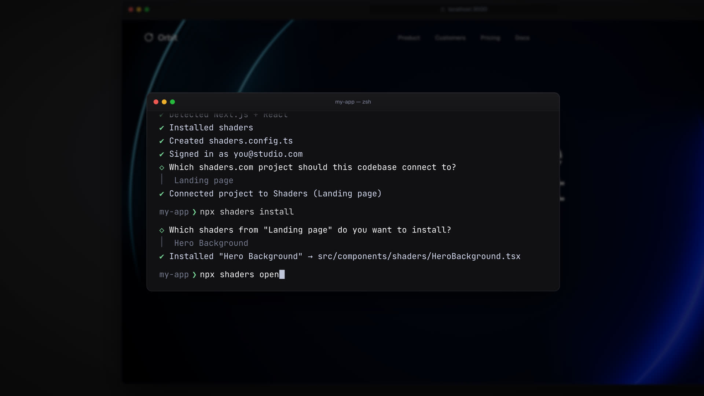Click the terminal title 'my-app — zsh'
The image size is (704, 396).
353,102
